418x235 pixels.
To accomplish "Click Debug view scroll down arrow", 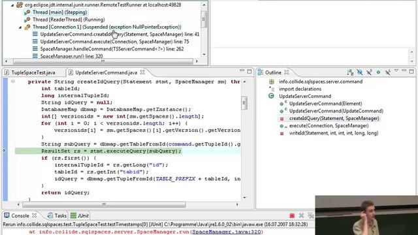I will (x=204, y=54).
